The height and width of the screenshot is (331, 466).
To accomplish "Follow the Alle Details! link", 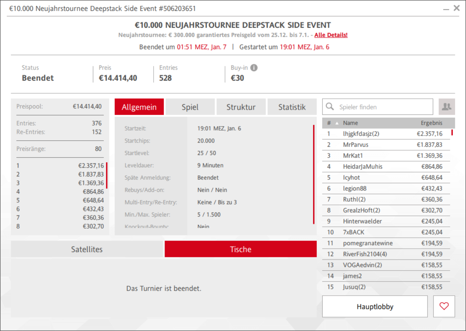I will pyautogui.click(x=331, y=35).
